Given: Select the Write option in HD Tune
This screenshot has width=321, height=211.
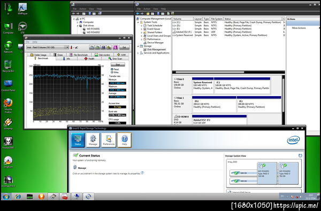Looking at the screenshot, I should pos(115,72).
